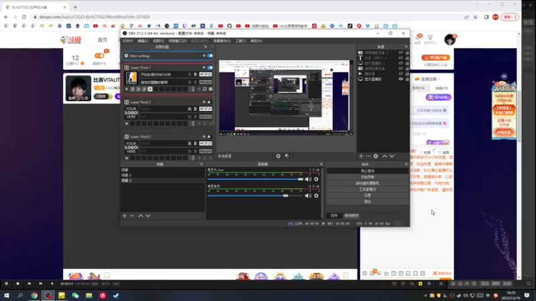The image size is (536, 301).
Task: Click the 工作室模式 button
Action: [x=367, y=189]
